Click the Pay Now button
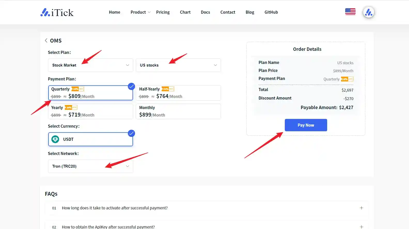Image resolution: width=409 pixels, height=229 pixels. click(306, 125)
